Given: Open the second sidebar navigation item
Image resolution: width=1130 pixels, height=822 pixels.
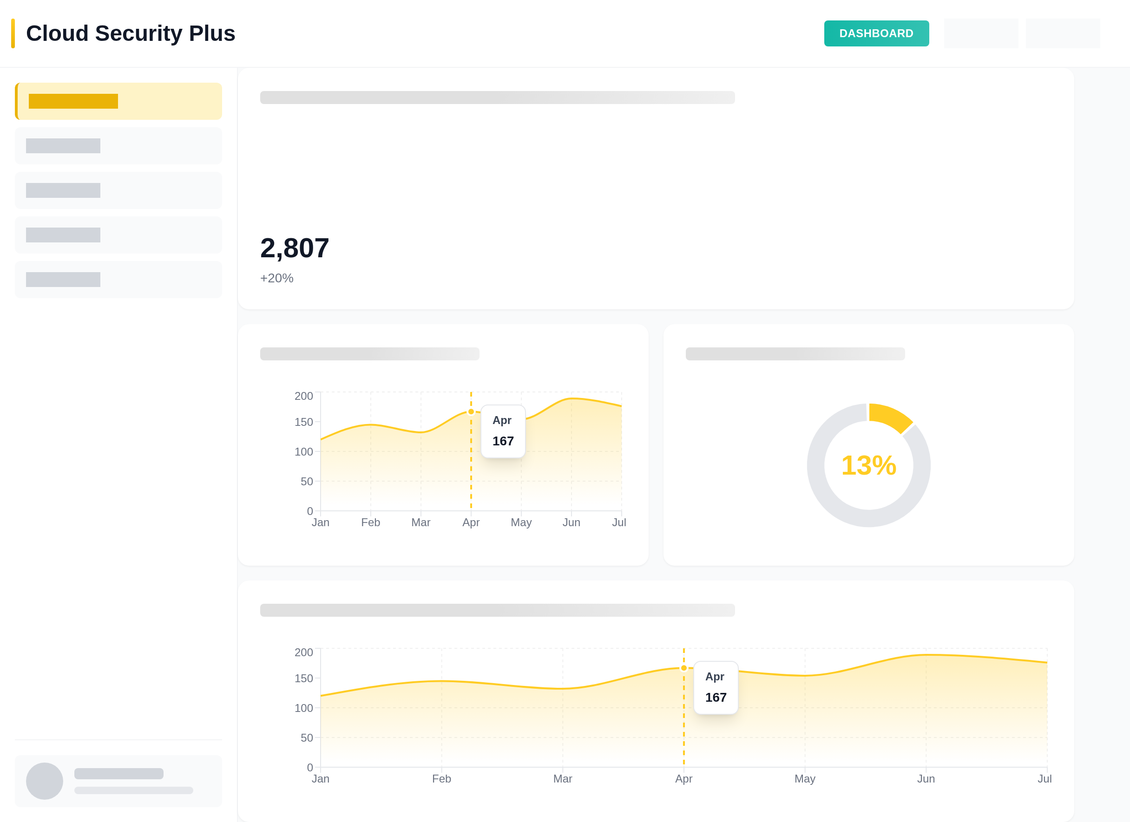Looking at the screenshot, I should pos(118,145).
